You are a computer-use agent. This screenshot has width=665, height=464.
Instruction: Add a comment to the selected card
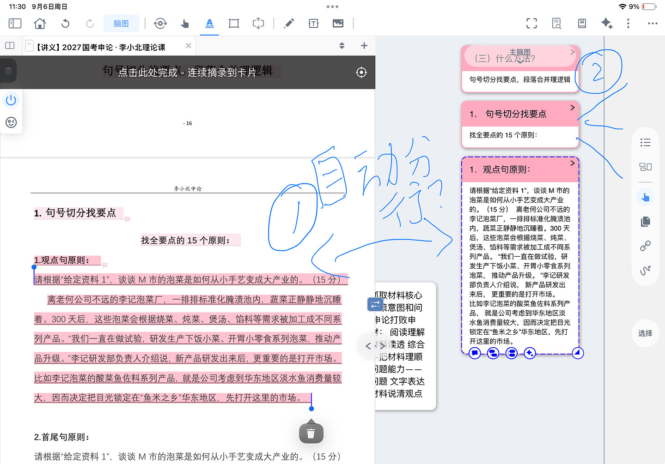click(475, 353)
